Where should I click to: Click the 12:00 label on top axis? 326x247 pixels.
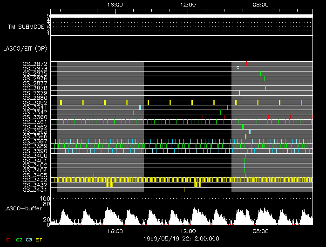188,5
